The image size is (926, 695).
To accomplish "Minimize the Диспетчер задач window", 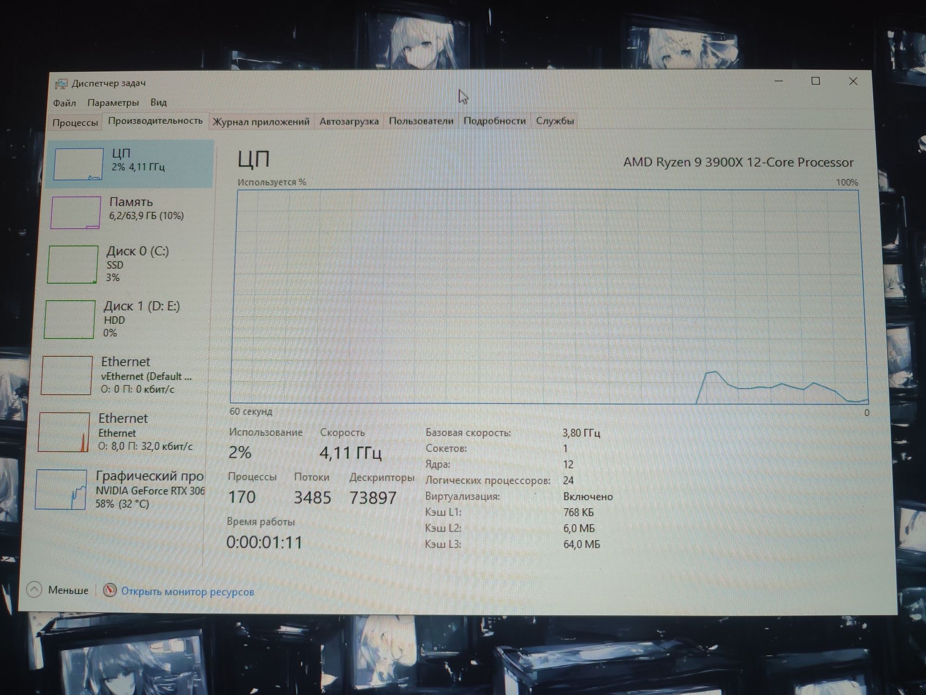I will coord(779,81).
